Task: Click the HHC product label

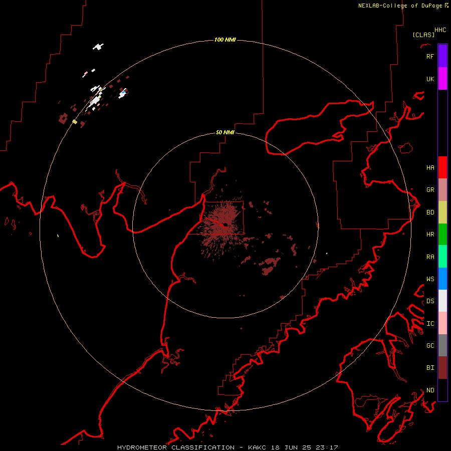Action: click(440, 30)
